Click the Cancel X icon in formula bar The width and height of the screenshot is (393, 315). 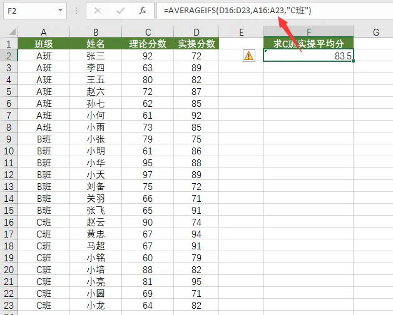98,11
